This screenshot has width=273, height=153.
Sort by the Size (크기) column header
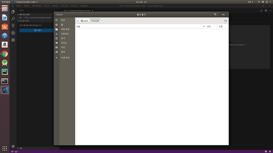[212, 27]
